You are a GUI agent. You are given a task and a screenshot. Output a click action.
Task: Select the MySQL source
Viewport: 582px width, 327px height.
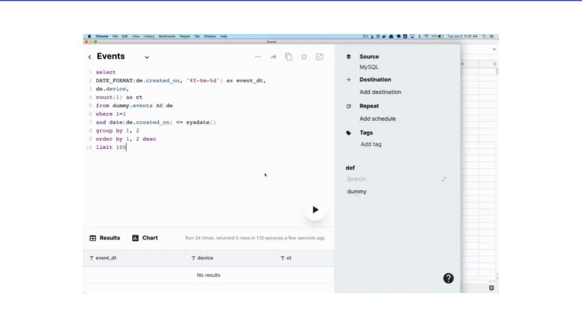coord(369,67)
